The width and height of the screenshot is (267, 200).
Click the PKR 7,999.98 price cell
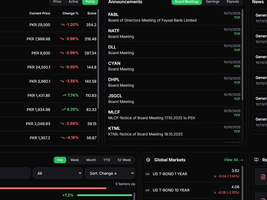(38, 39)
